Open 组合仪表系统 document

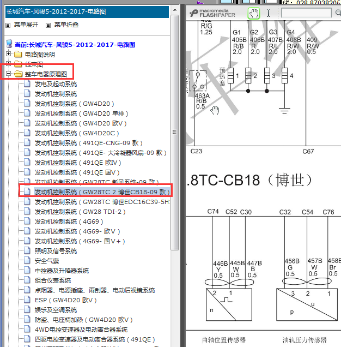53,280
